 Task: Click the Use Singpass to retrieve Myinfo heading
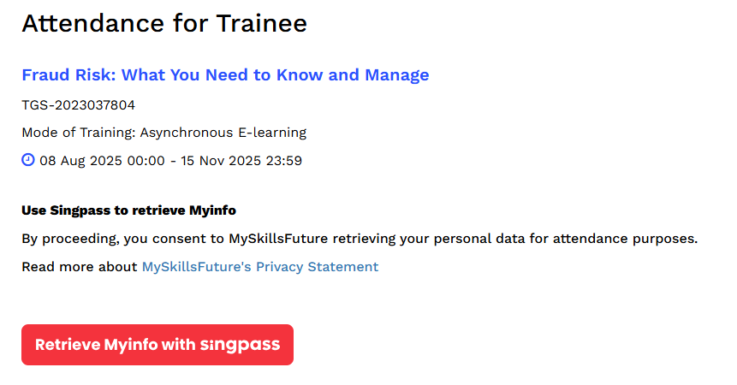click(128, 210)
